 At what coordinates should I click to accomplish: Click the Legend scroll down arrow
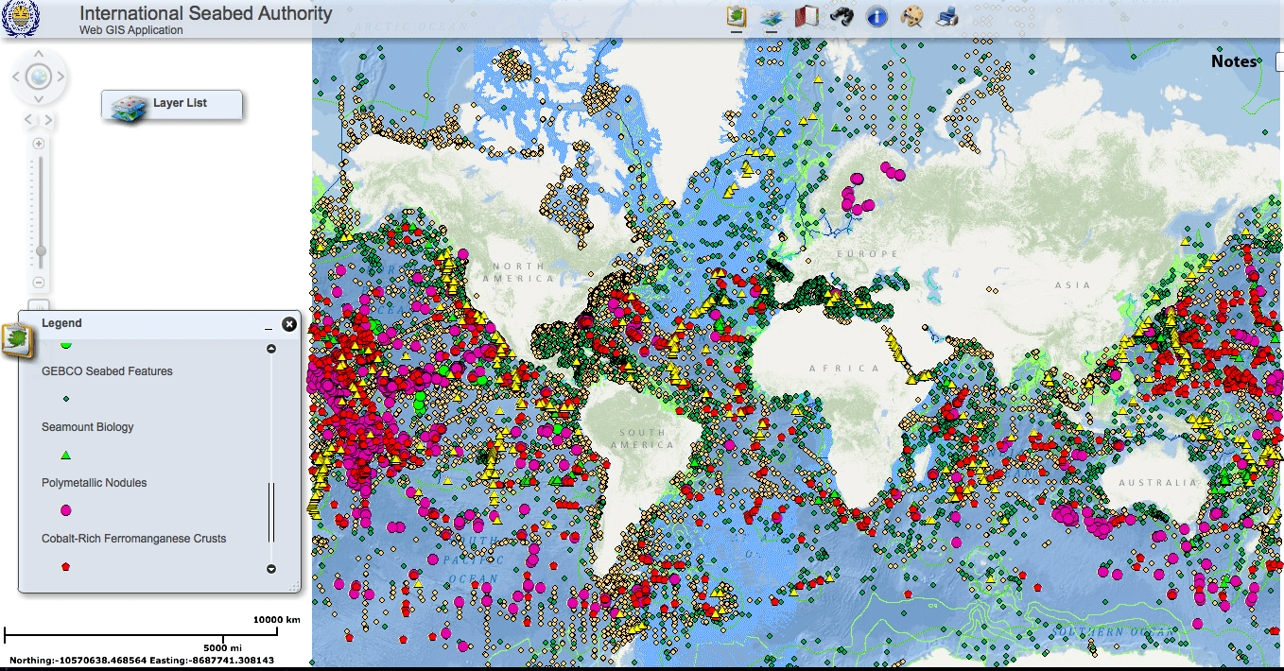pyautogui.click(x=271, y=569)
